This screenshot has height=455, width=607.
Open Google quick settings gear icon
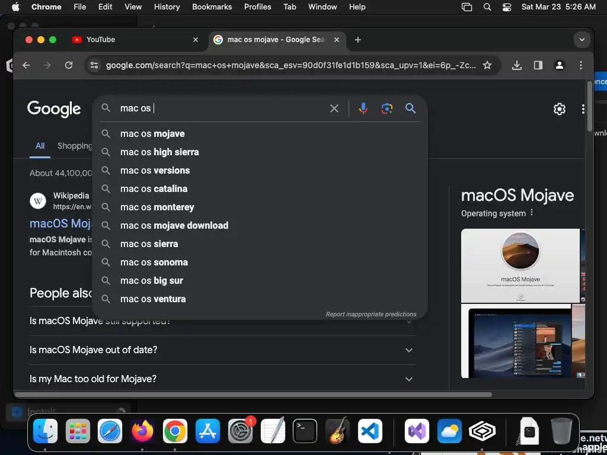pos(559,109)
